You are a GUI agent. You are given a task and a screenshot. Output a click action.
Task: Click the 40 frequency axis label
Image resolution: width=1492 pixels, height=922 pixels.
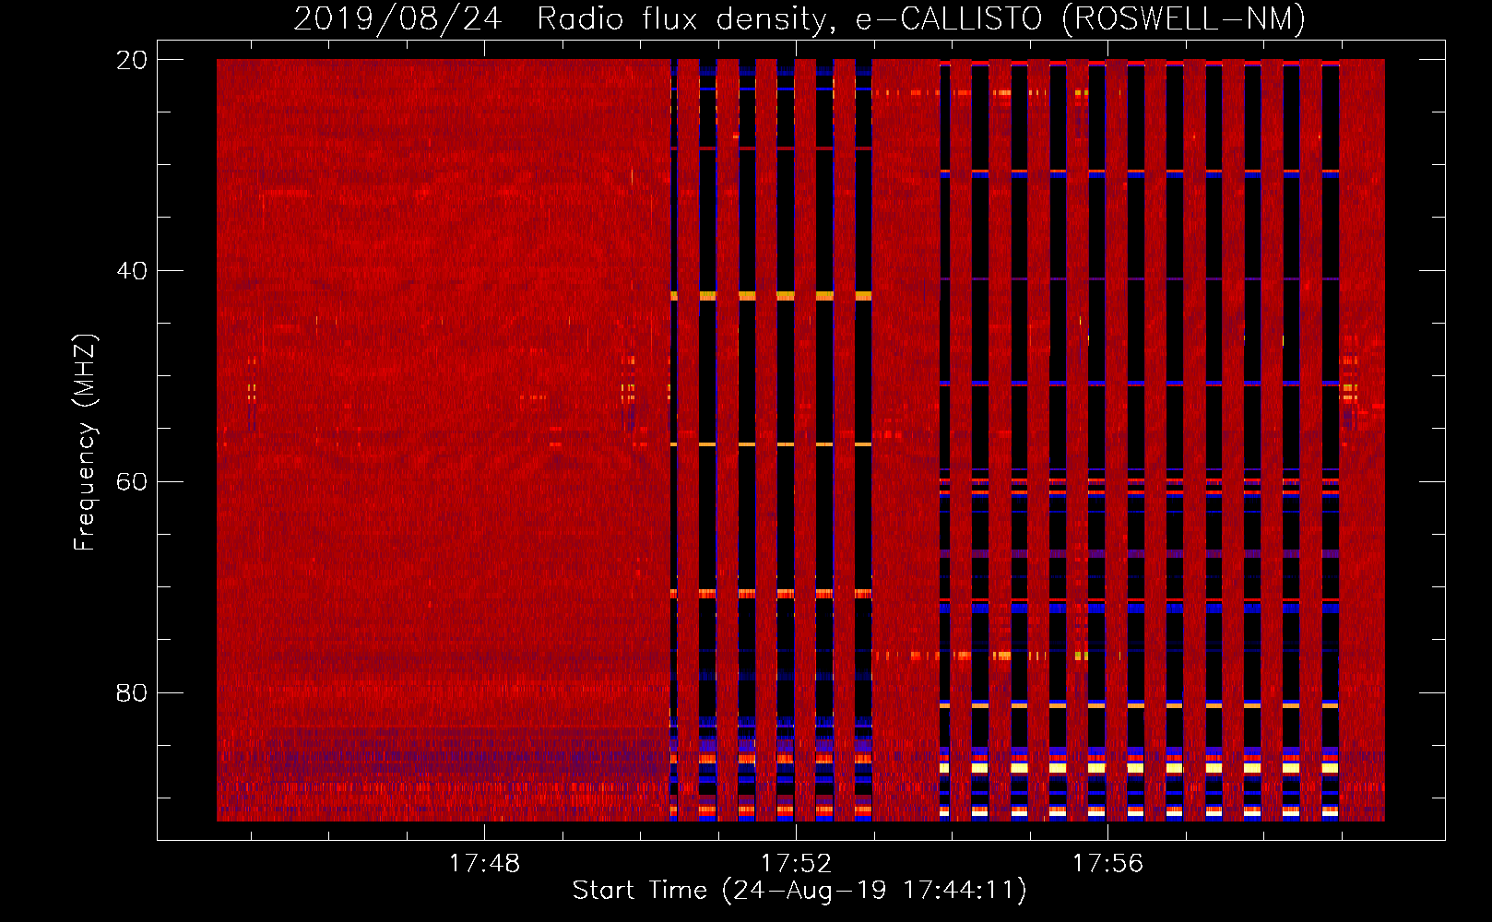click(132, 271)
